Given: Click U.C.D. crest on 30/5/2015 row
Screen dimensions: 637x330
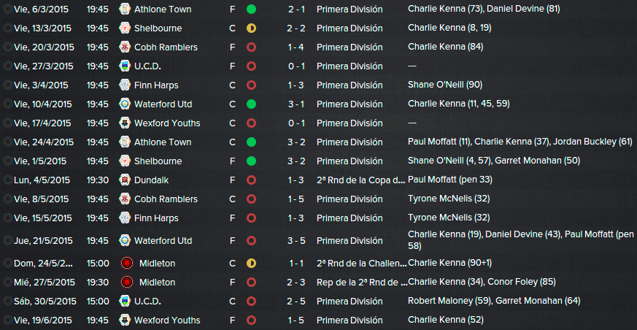Looking at the screenshot, I should click(124, 301).
